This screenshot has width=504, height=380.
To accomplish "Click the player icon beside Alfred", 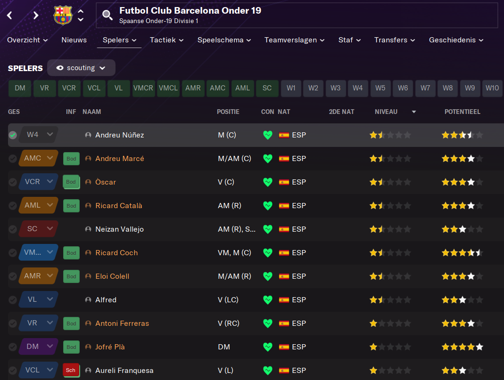I will [x=88, y=300].
